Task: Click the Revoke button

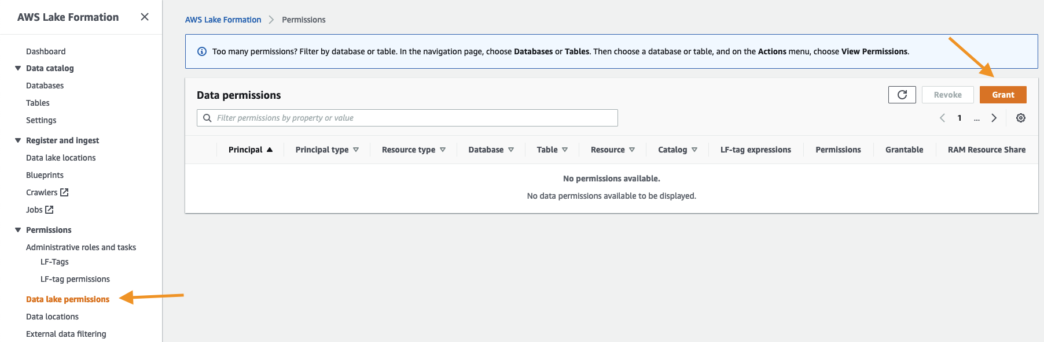Action: (x=947, y=95)
